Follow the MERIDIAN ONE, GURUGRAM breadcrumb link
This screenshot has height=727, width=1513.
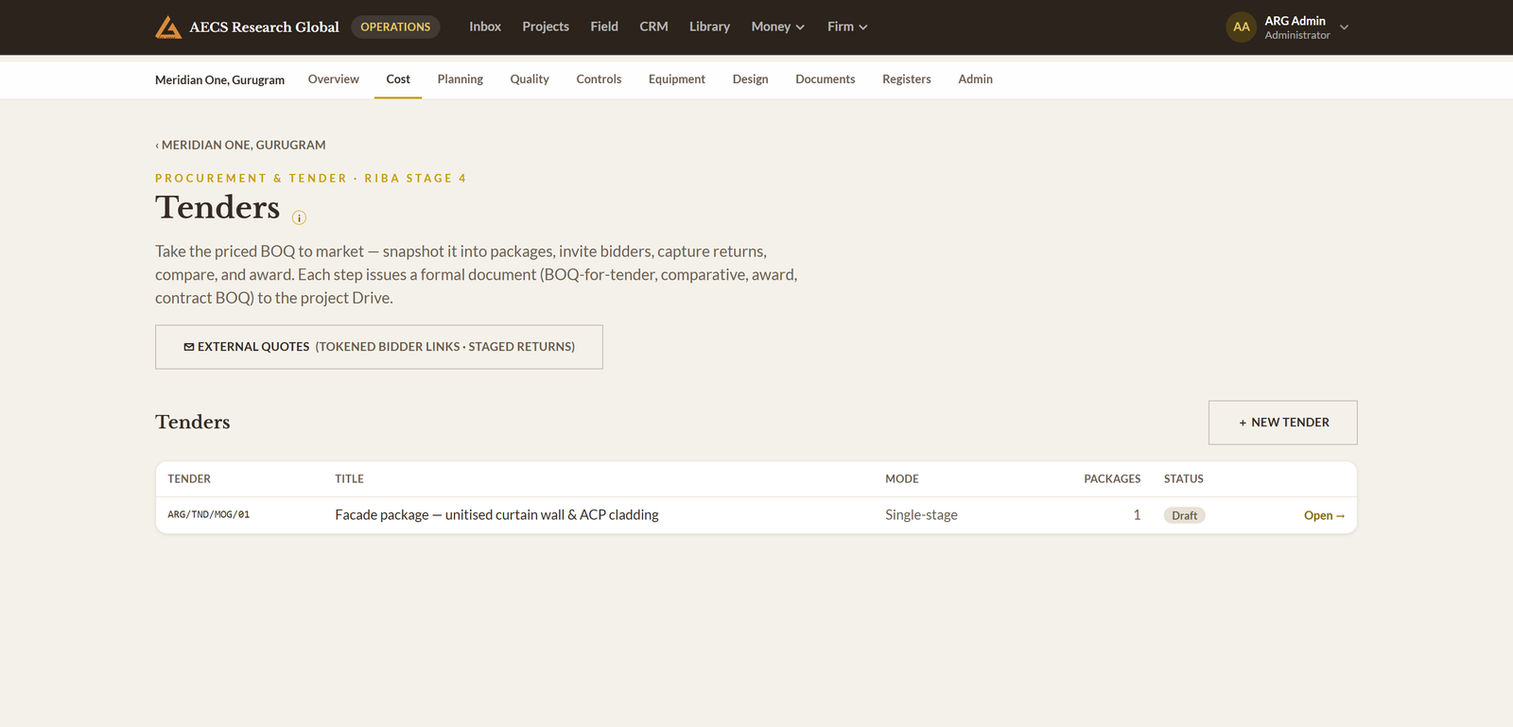241,145
